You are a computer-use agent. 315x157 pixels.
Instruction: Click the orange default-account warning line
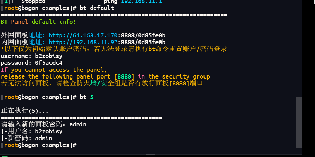pyautogui.click(x=114, y=49)
